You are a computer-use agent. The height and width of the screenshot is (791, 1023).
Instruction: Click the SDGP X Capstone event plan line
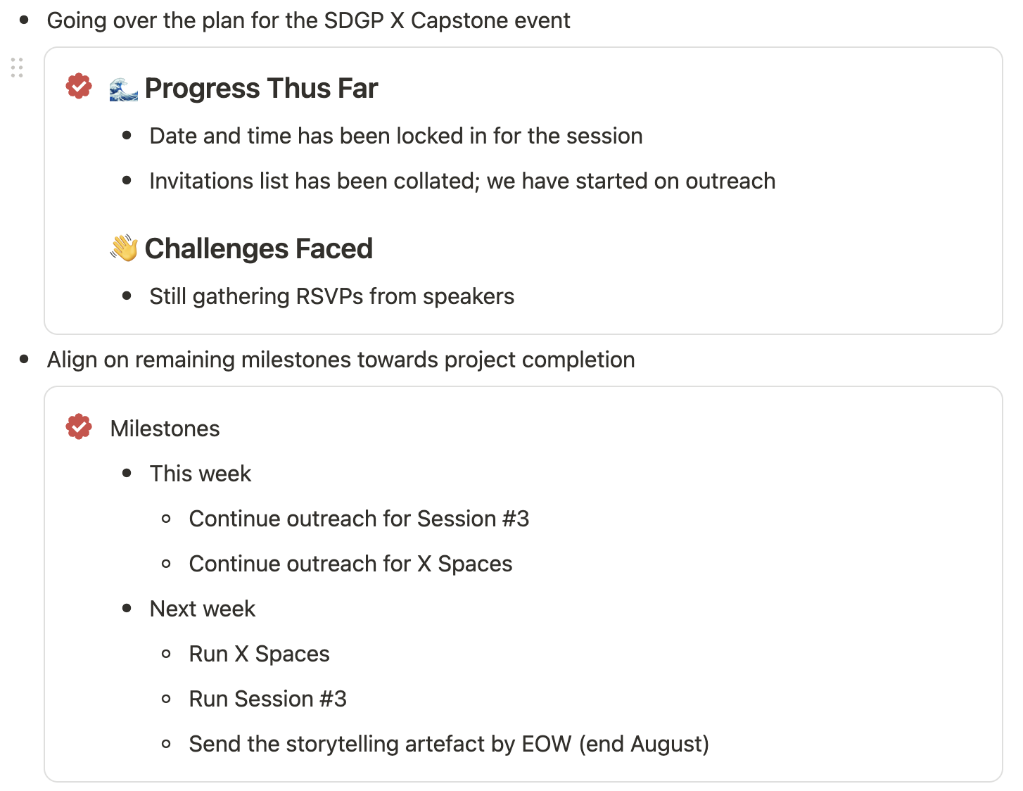click(x=308, y=20)
